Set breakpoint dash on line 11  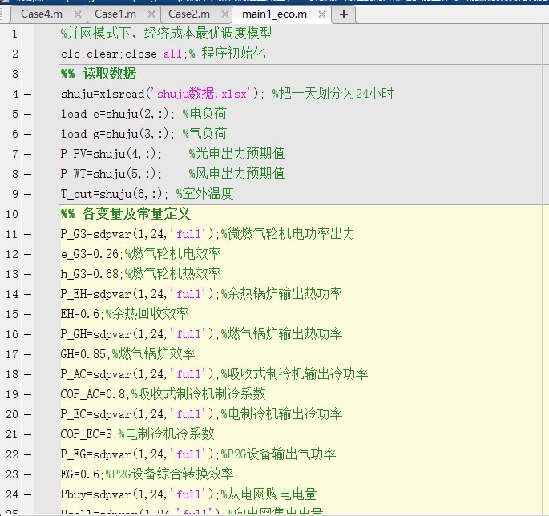[27, 234]
